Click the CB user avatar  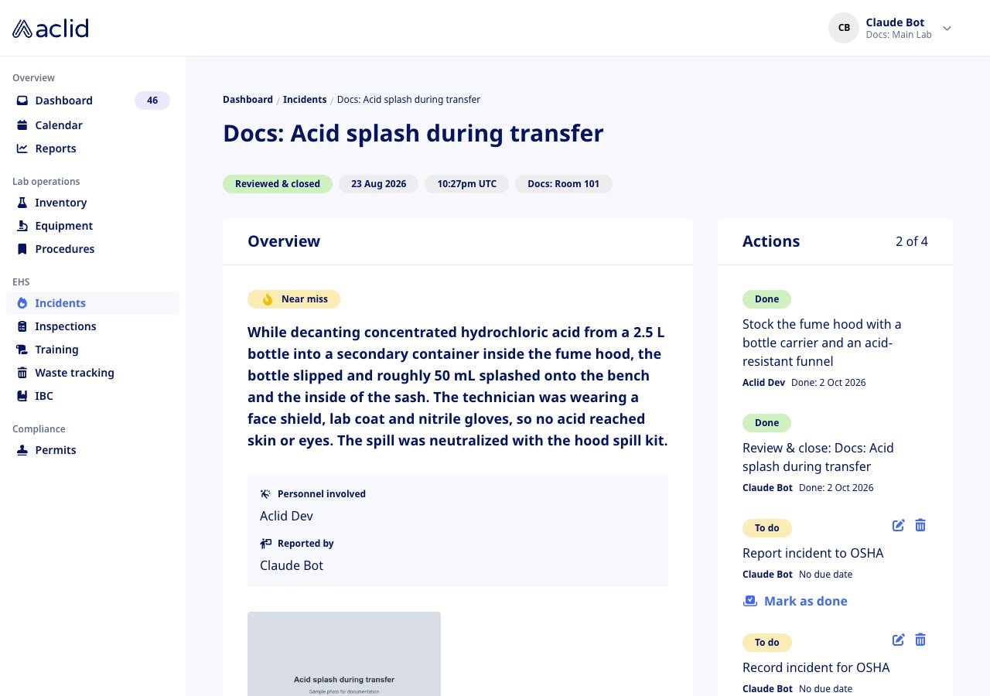pos(844,28)
